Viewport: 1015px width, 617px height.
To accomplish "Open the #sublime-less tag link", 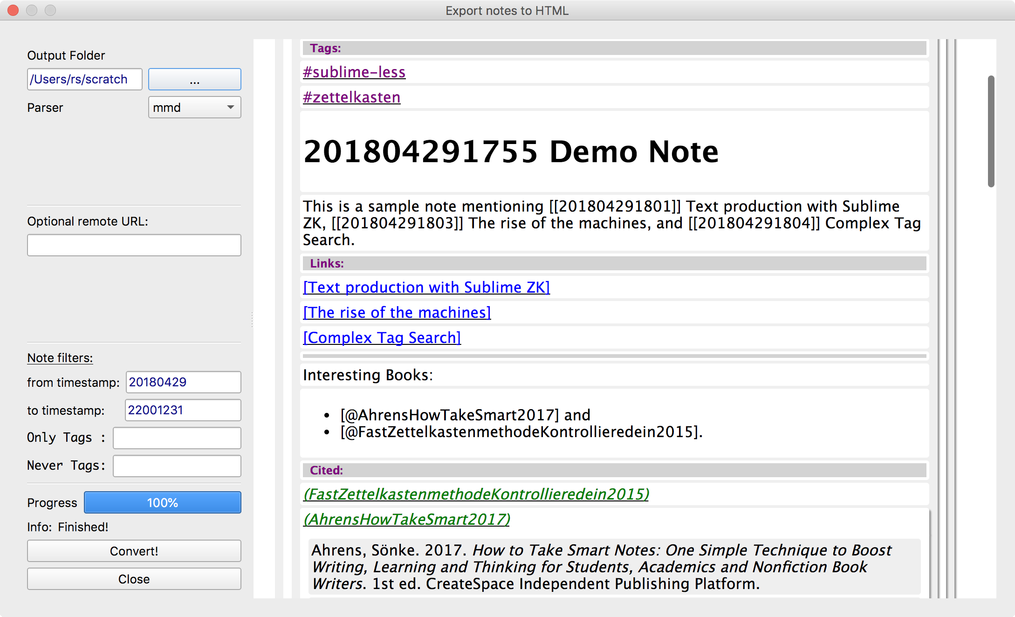I will pyautogui.click(x=354, y=72).
